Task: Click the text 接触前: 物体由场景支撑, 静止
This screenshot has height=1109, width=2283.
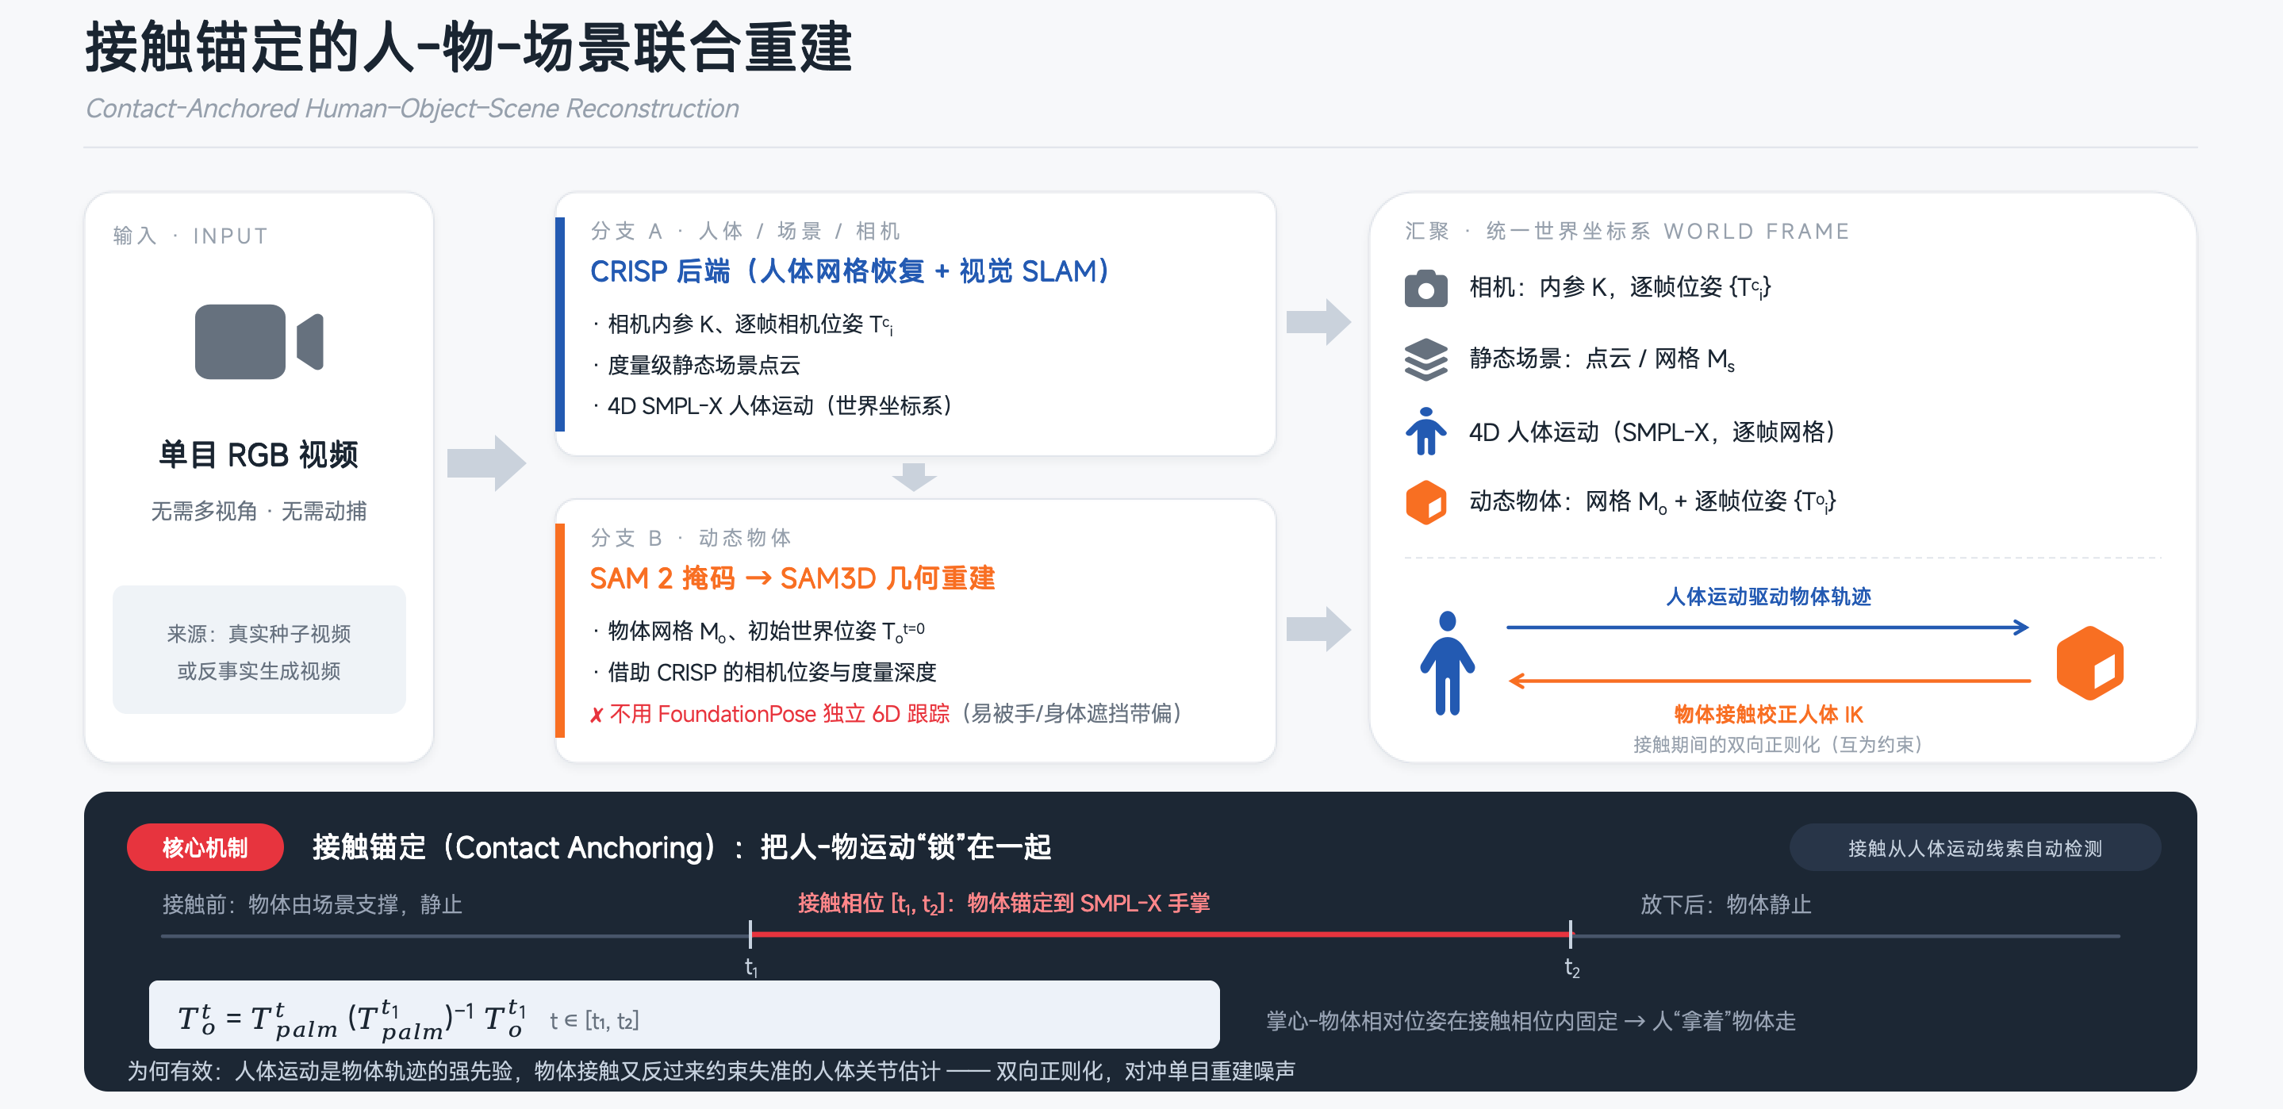Action: point(312,904)
